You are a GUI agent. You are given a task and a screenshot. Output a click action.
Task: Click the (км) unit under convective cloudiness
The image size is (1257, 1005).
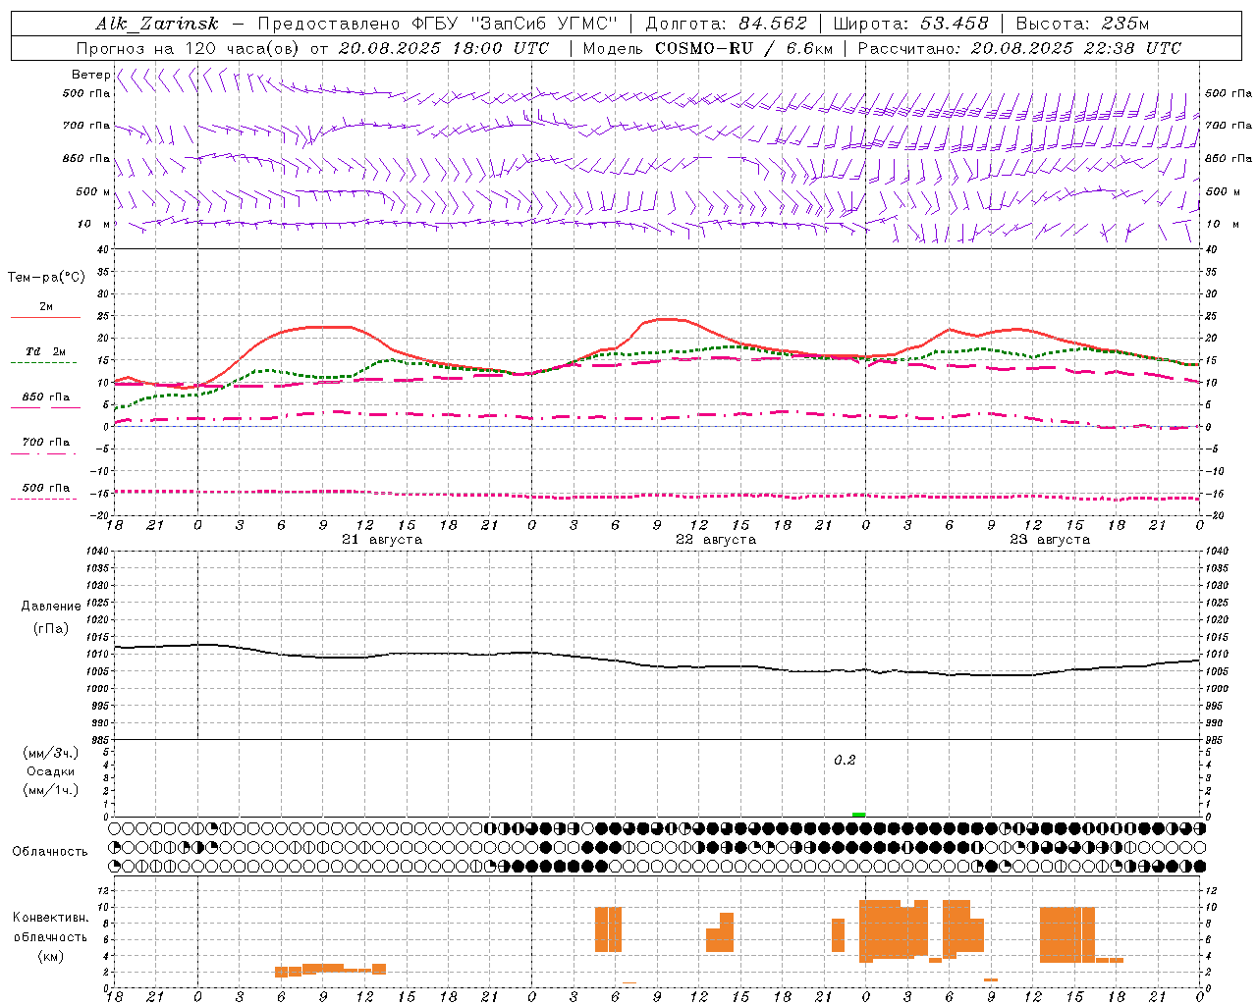[x=50, y=956]
